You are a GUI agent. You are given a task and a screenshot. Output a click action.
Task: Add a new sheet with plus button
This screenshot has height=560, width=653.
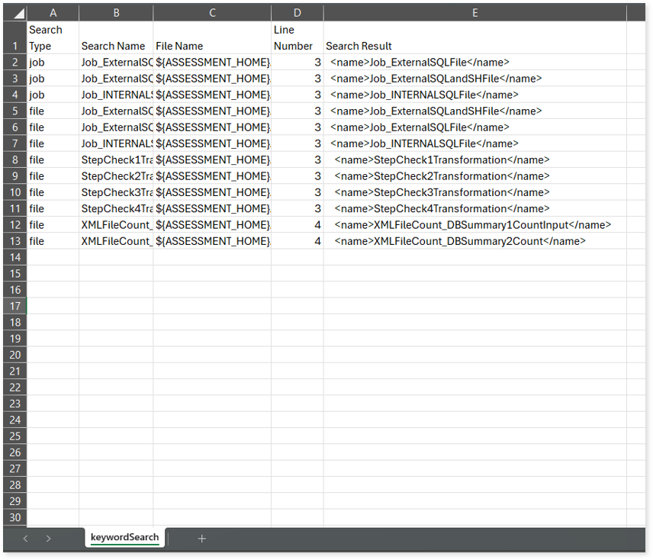[x=202, y=539]
